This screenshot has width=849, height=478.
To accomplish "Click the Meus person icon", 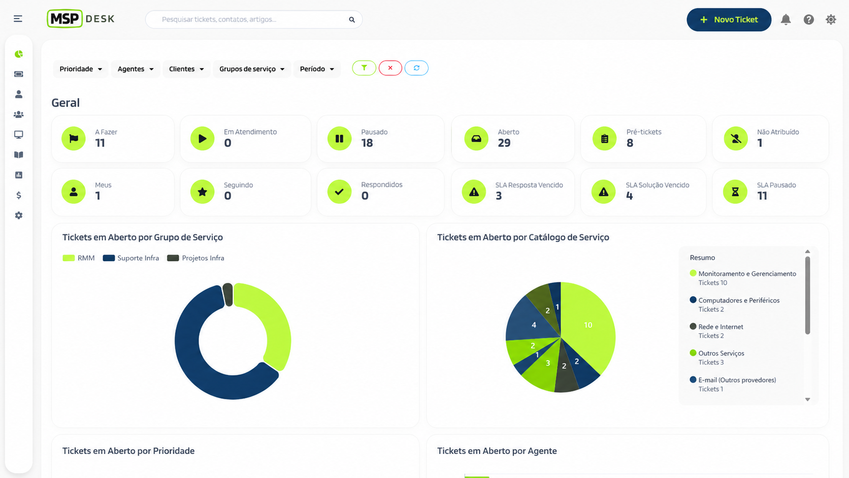I will click(74, 192).
